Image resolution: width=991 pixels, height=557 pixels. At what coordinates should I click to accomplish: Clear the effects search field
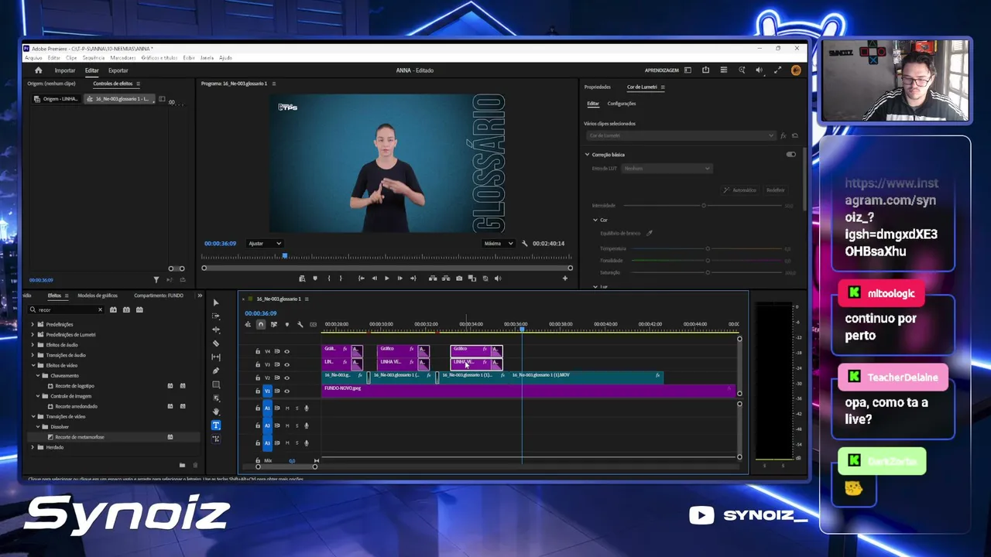point(100,309)
